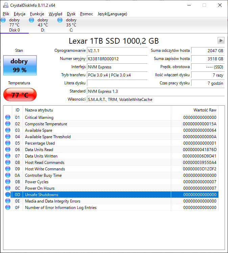Image resolution: width=228 pixels, height=253 pixels.
Task: Select the firmware field V2.1.1
Action: coord(117,51)
